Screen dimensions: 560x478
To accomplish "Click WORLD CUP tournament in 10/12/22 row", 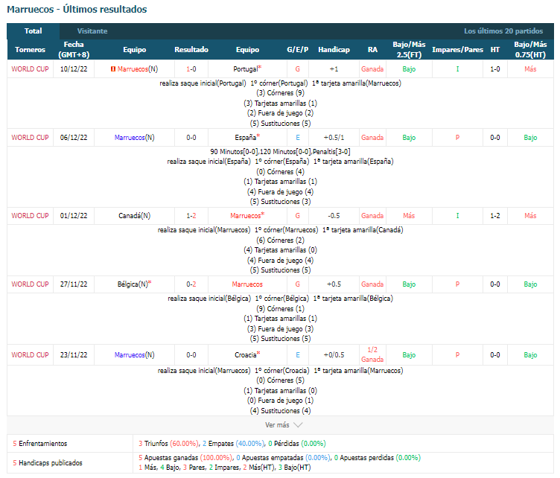I will click(30, 69).
